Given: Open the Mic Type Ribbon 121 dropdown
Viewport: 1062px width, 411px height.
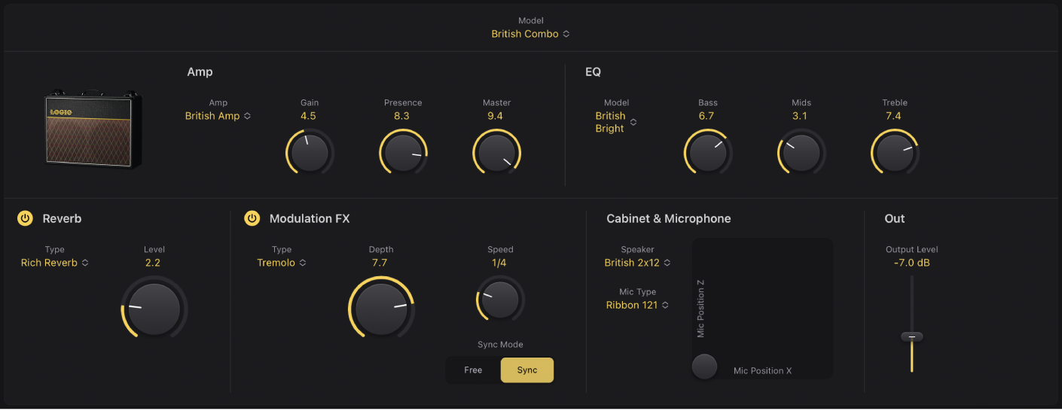Looking at the screenshot, I should tap(637, 305).
